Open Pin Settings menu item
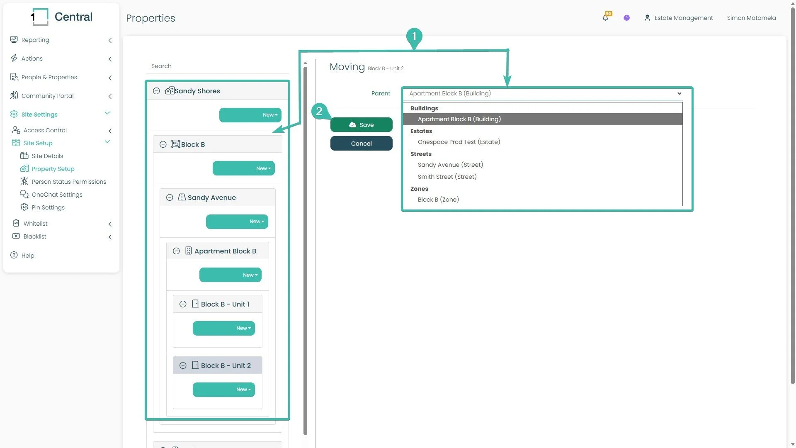 [x=48, y=207]
